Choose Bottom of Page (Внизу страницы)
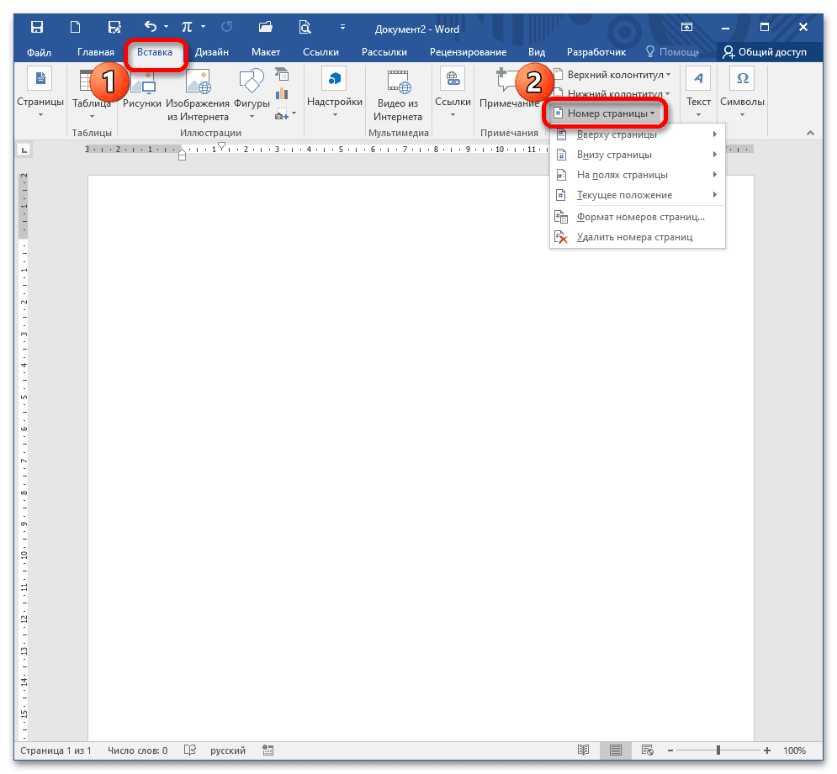 coord(638,155)
